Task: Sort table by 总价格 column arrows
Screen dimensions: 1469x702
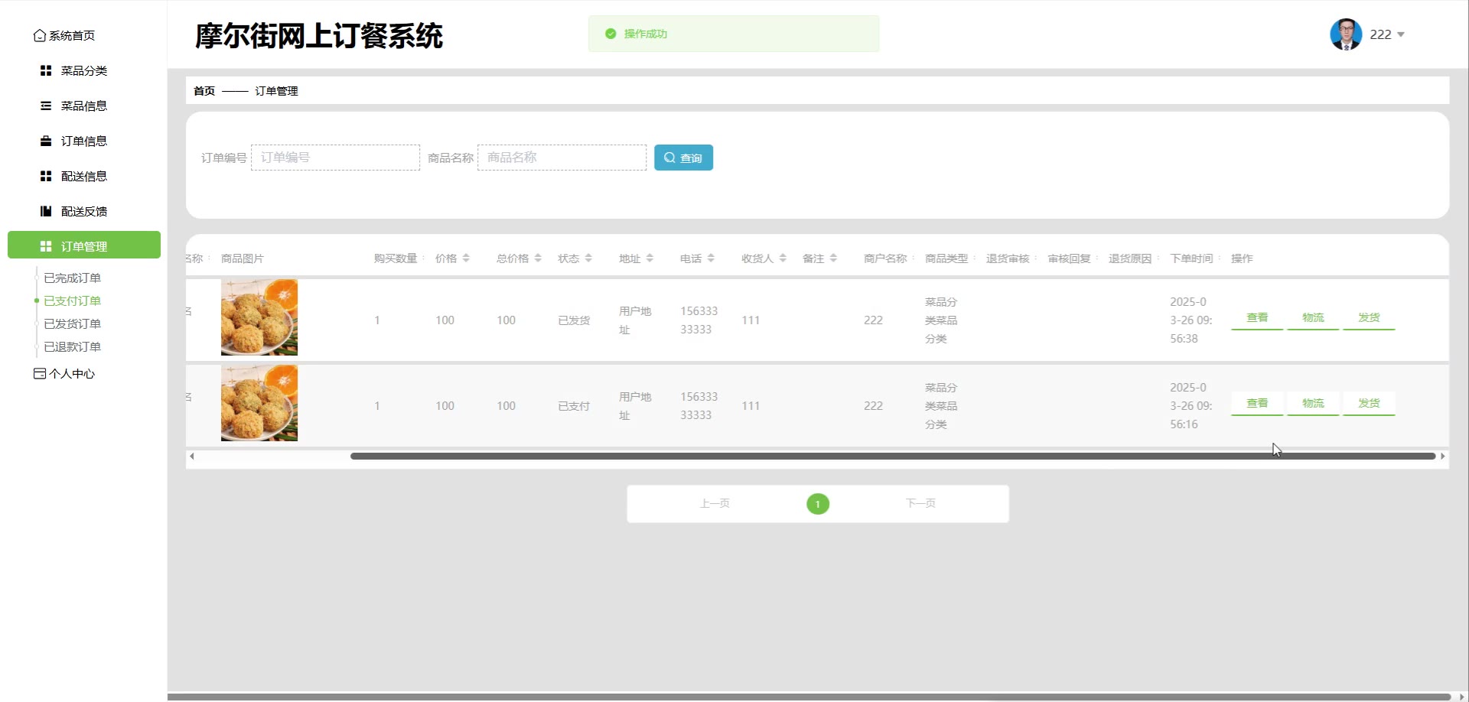Action: pyautogui.click(x=538, y=258)
